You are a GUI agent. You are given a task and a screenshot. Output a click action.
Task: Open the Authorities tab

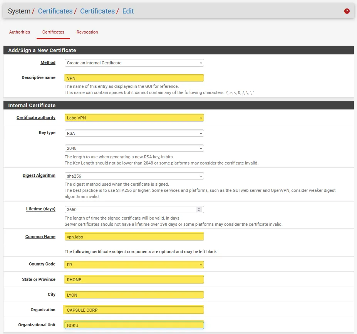point(20,32)
